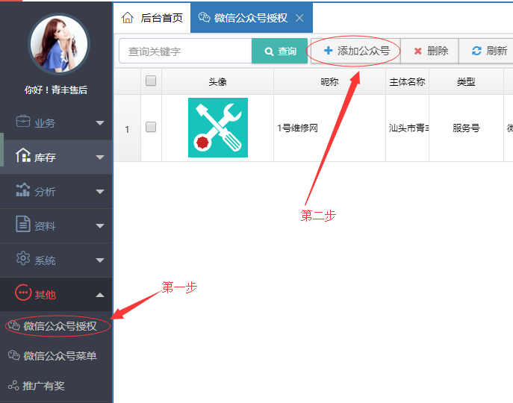513x403 pixels.
Task: Click the 1号维修网 nickname cell
Action: (329, 128)
